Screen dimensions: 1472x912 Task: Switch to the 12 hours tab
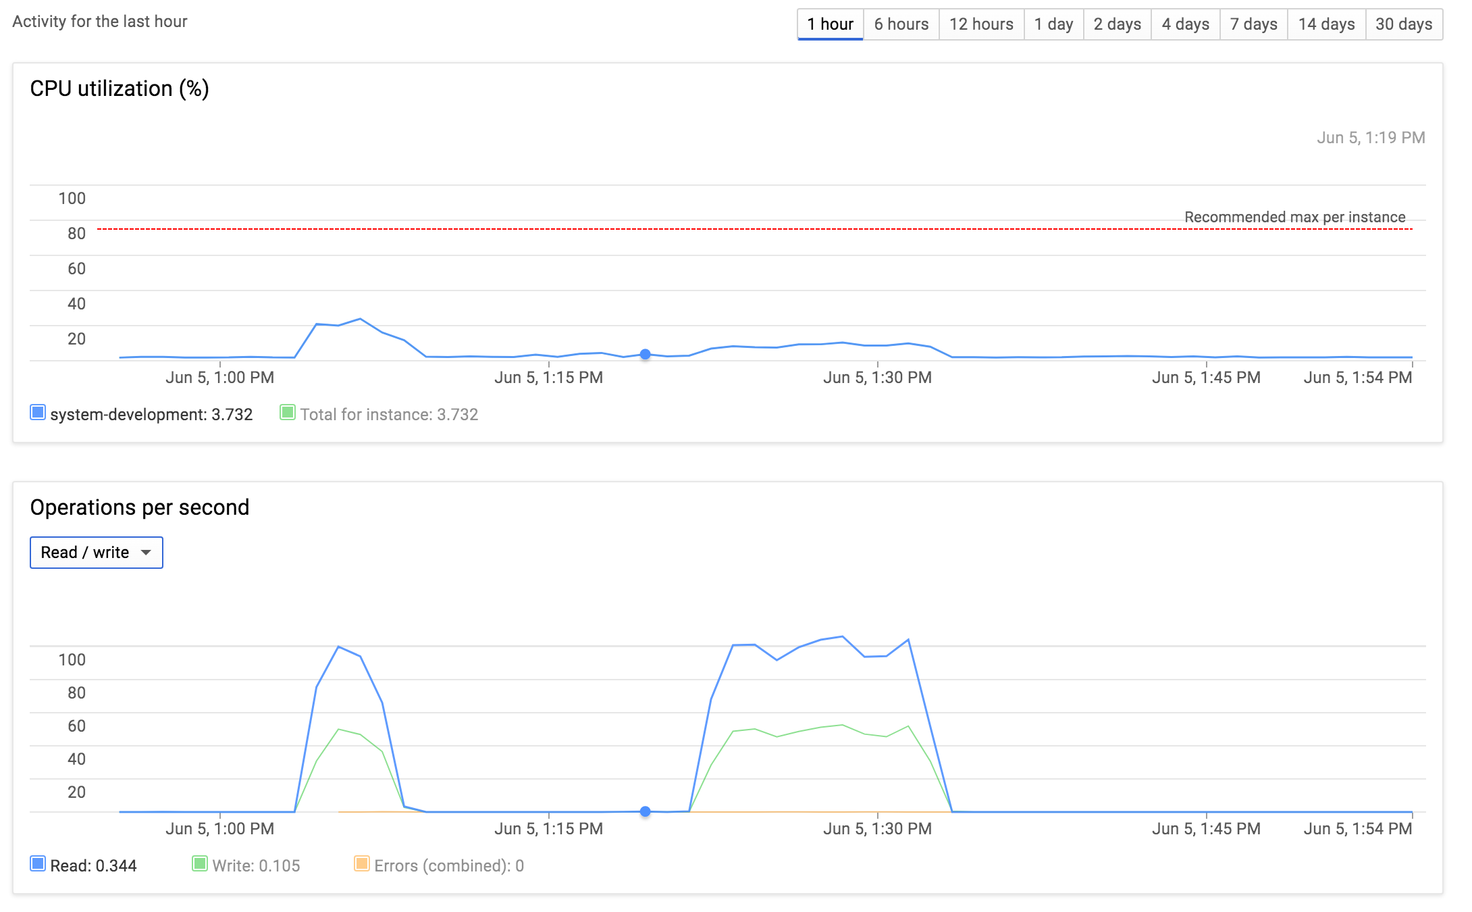(x=981, y=24)
